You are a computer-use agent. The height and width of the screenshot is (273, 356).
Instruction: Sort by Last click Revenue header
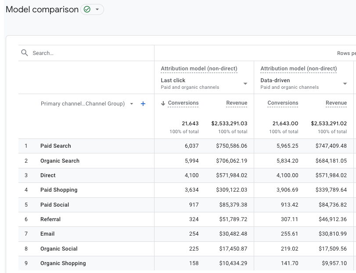coord(237,103)
